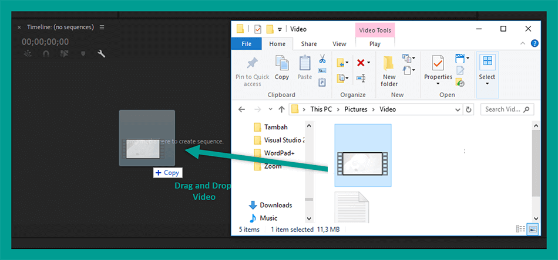Select the Visual Studio folder in navigation pane

(279, 140)
